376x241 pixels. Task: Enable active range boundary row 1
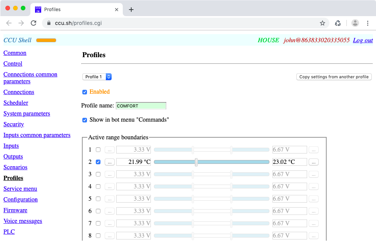coord(98,150)
